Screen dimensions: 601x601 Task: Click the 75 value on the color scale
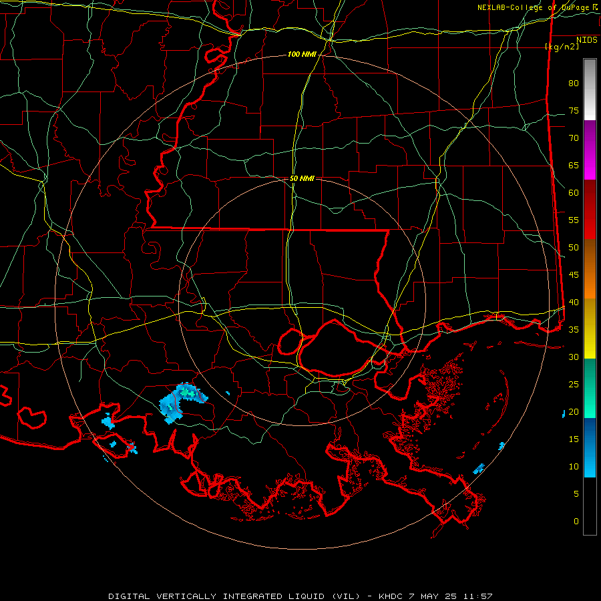tap(574, 111)
